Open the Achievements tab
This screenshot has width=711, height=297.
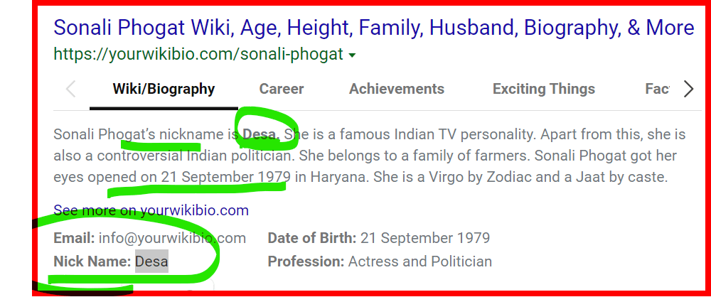396,90
